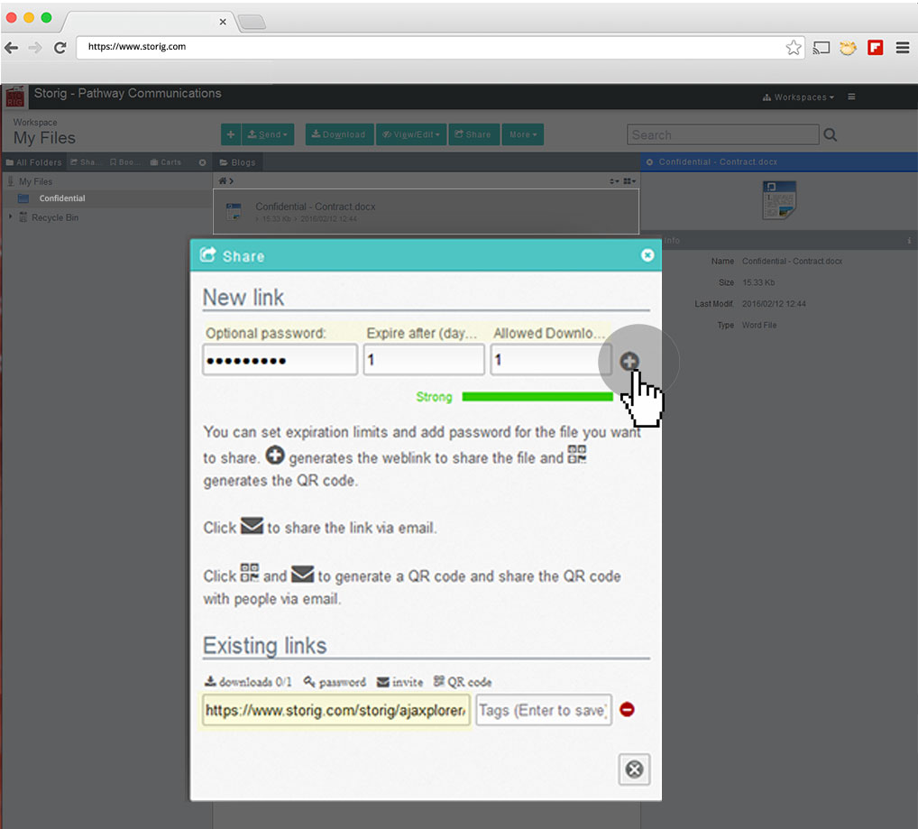Click the plus icon to generate the weblink

(x=629, y=361)
